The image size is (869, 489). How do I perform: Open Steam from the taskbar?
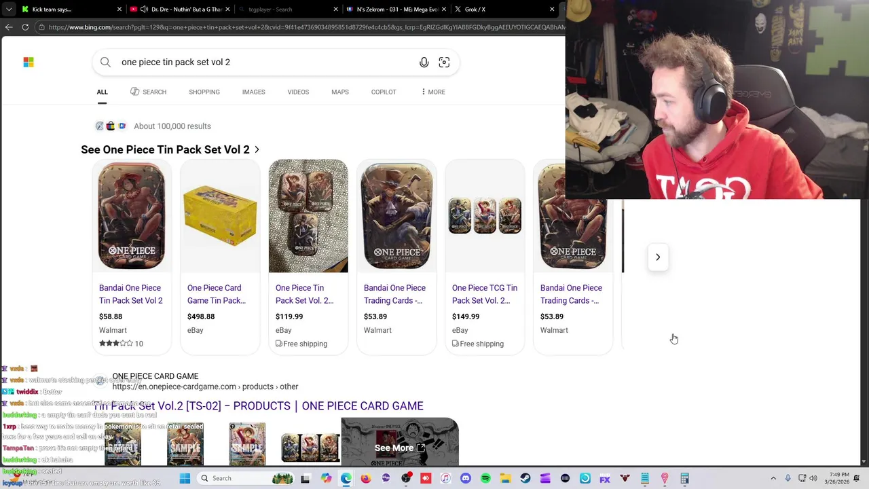525,479
